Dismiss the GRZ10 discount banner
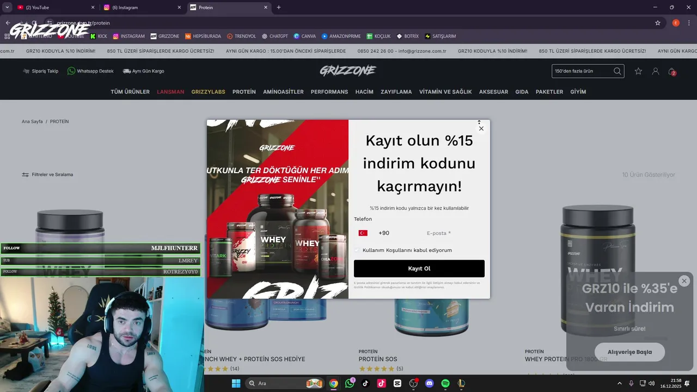 684,281
